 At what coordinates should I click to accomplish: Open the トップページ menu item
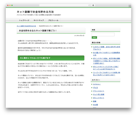[x=24, y=20]
